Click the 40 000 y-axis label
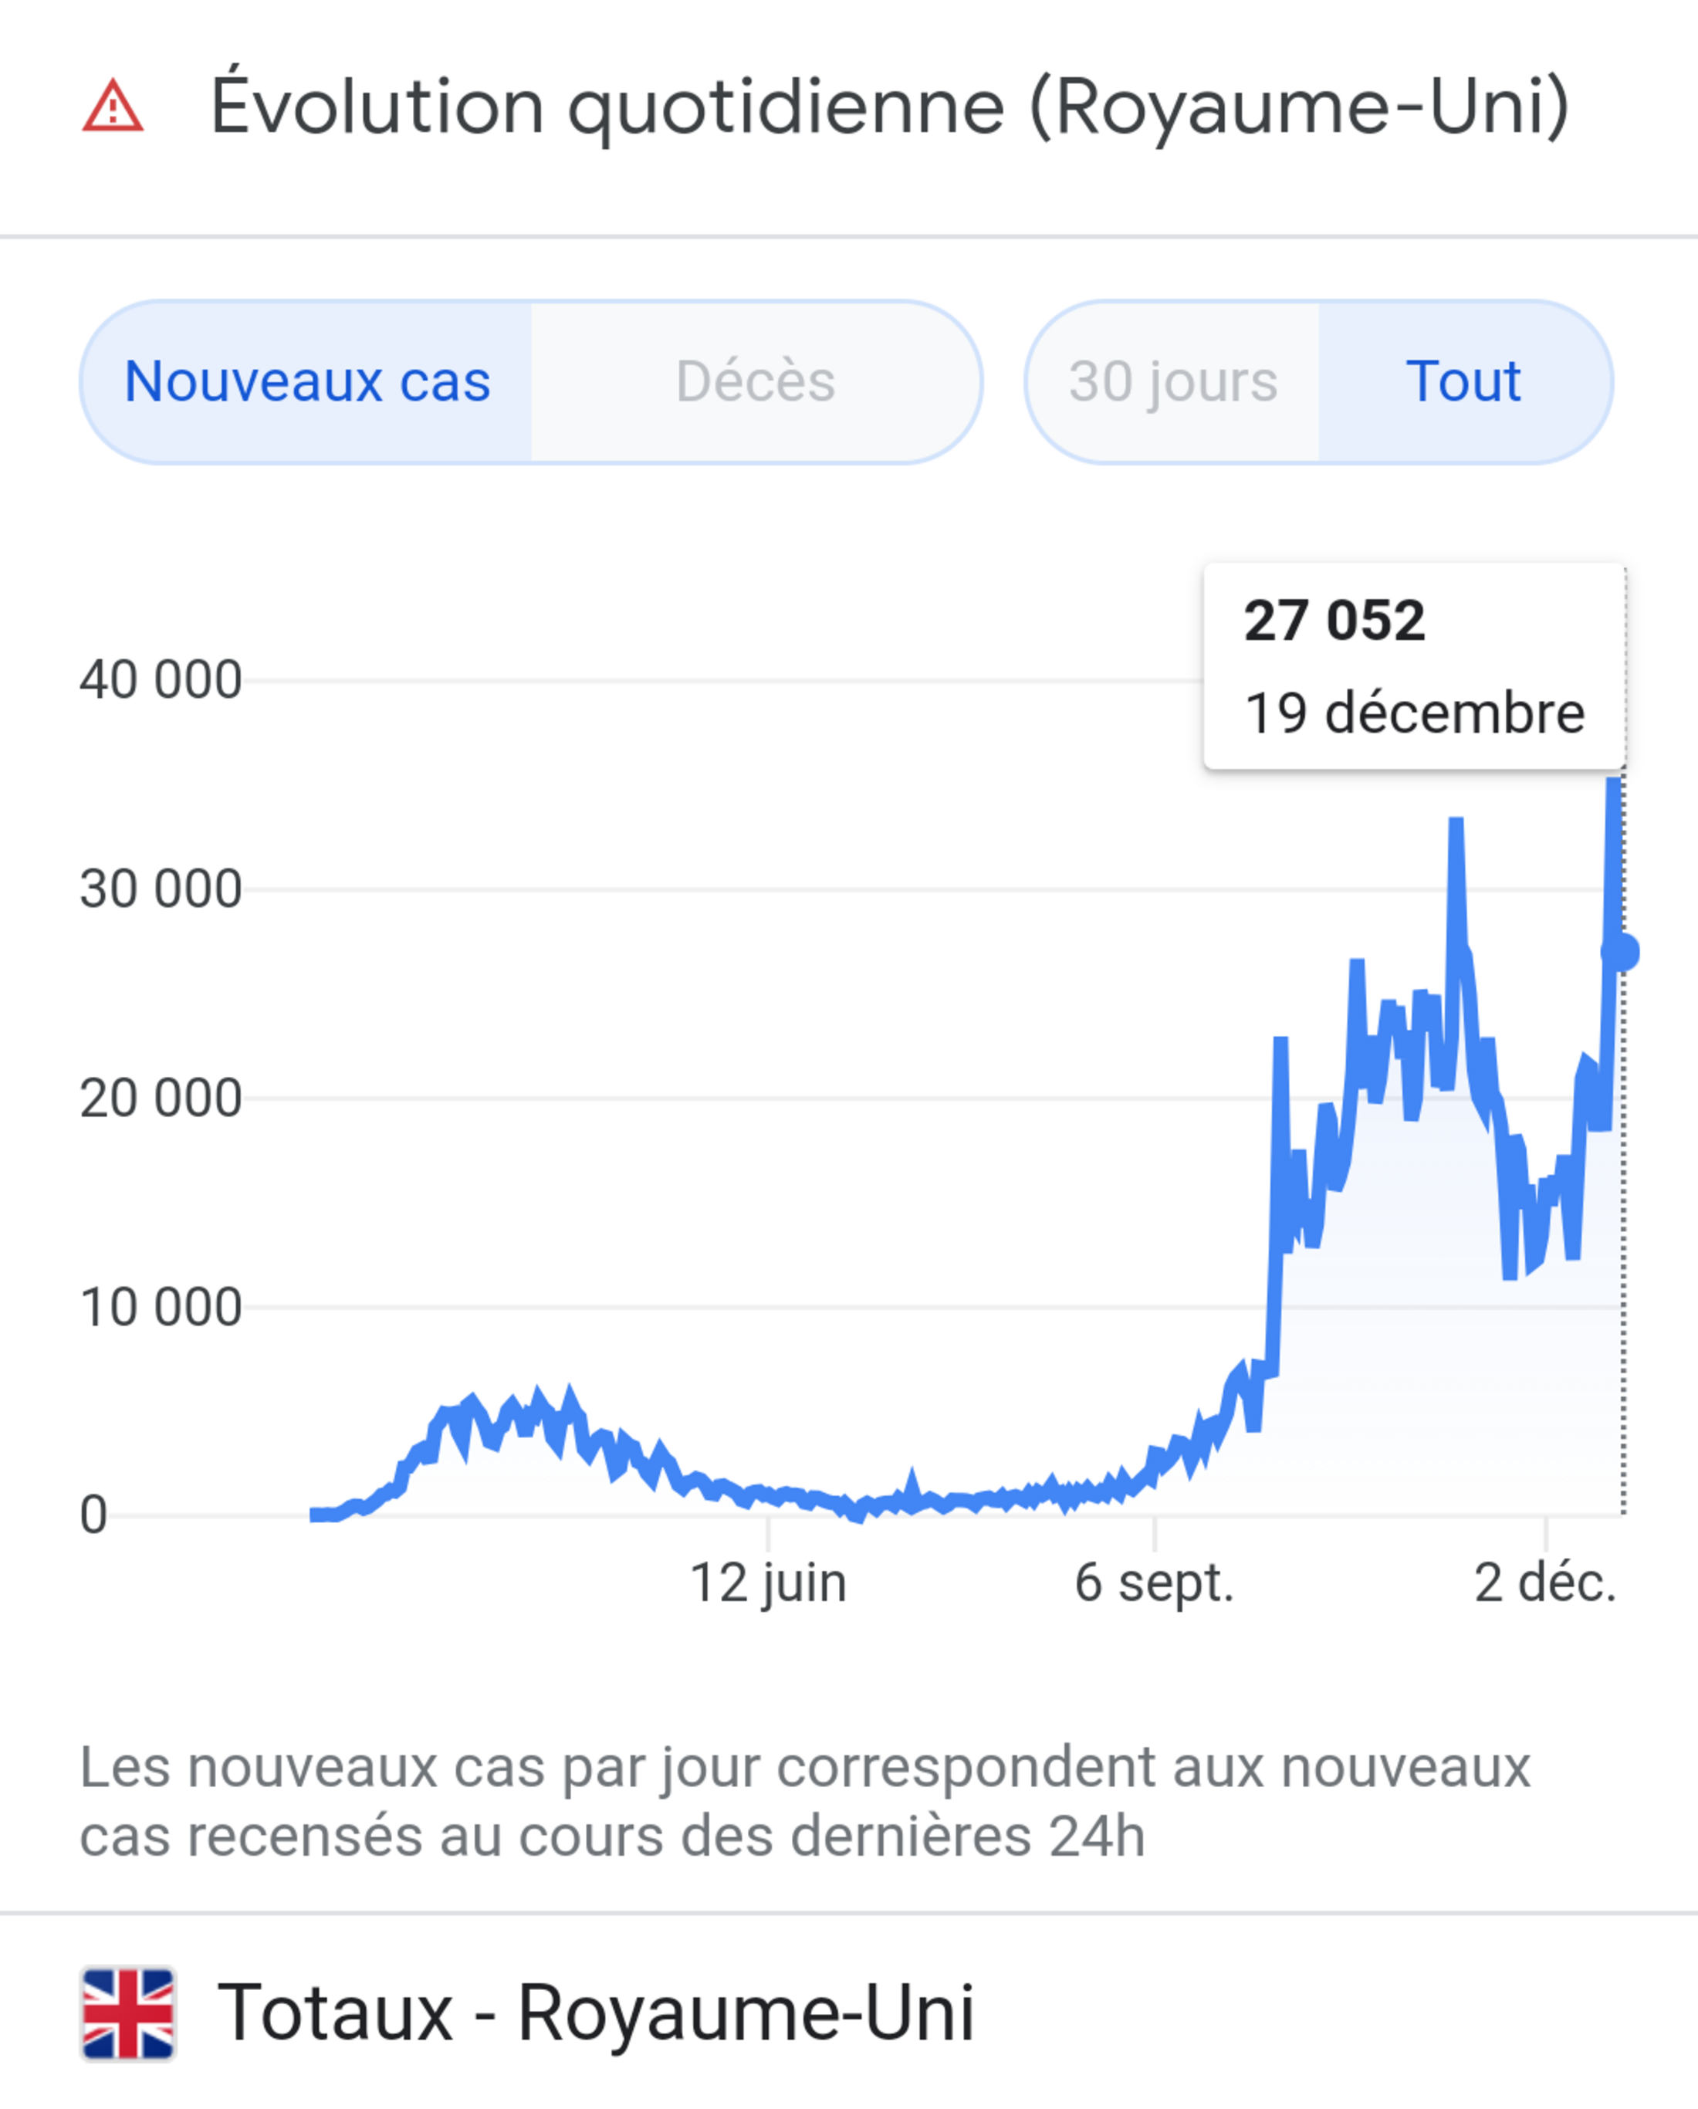Viewport: 1698px width, 2109px height. [x=161, y=680]
